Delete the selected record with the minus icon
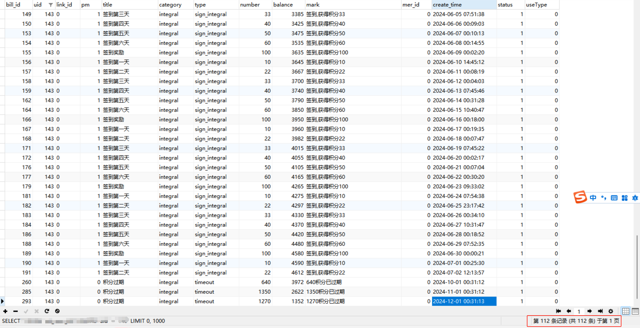640x328 pixels. pos(16,311)
